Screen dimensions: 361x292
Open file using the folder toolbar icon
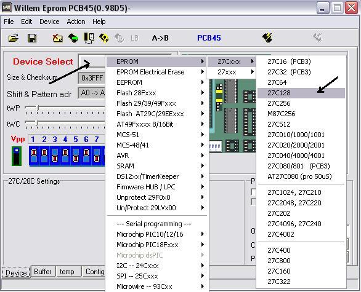[x=14, y=38]
